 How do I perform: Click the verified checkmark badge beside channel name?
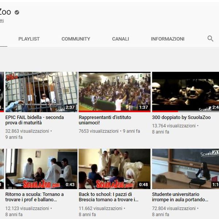(x=17, y=12)
